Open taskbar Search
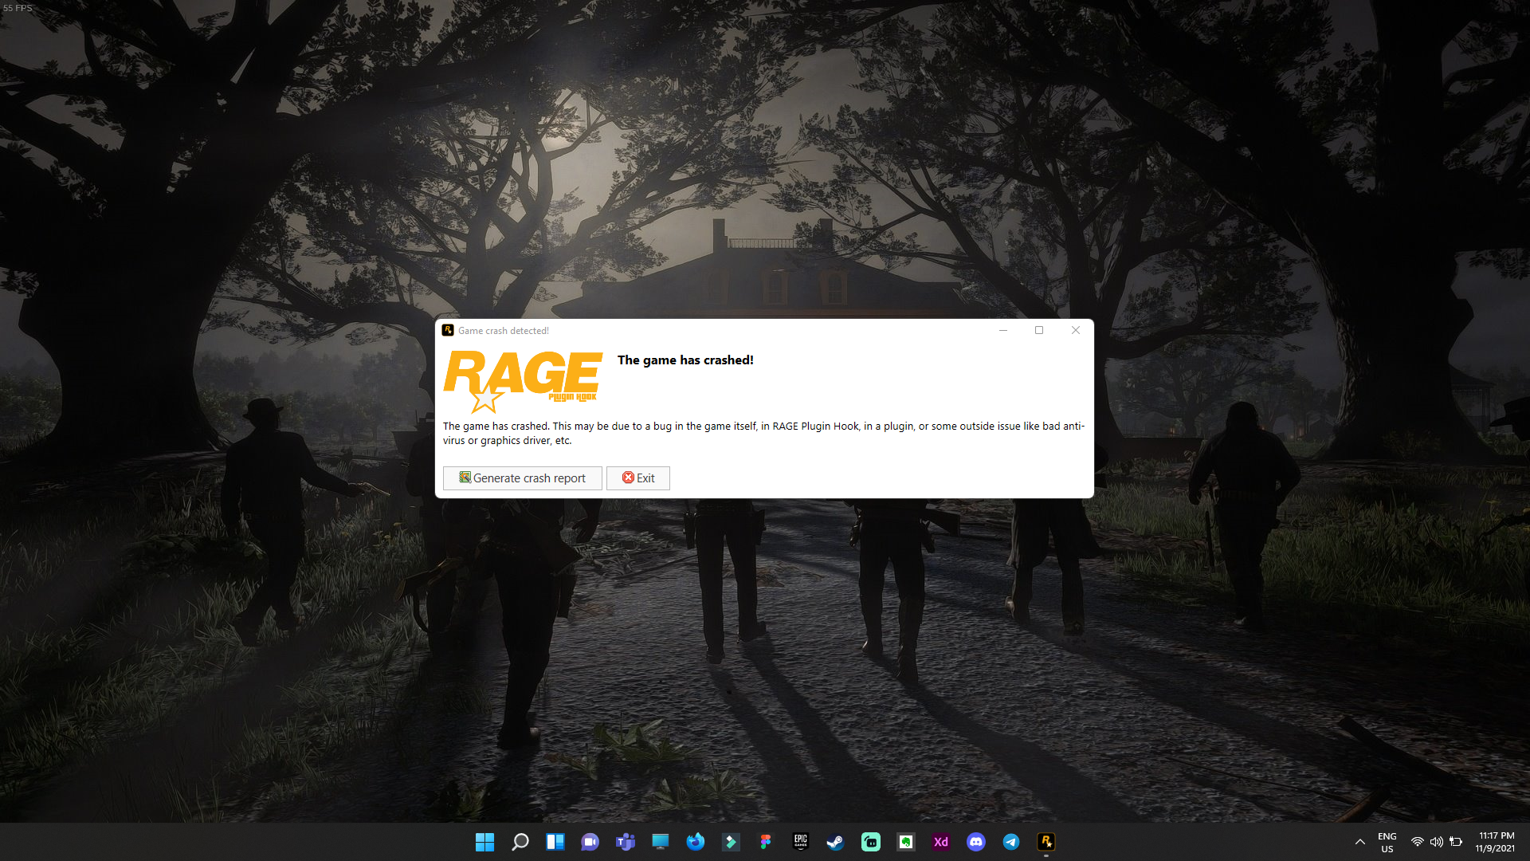The height and width of the screenshot is (861, 1530). click(x=520, y=842)
